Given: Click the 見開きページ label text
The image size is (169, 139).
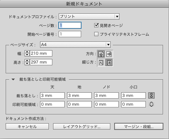Looking at the screenshot, I should tap(111, 25).
